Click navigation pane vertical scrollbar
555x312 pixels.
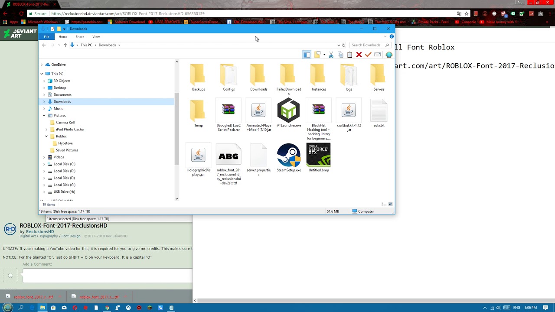[176, 129]
